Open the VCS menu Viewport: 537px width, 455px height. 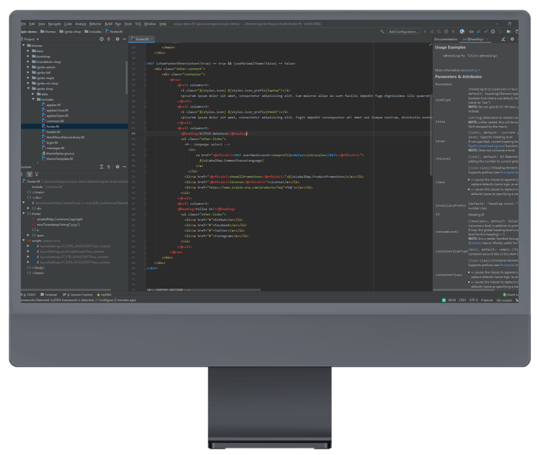coord(138,24)
